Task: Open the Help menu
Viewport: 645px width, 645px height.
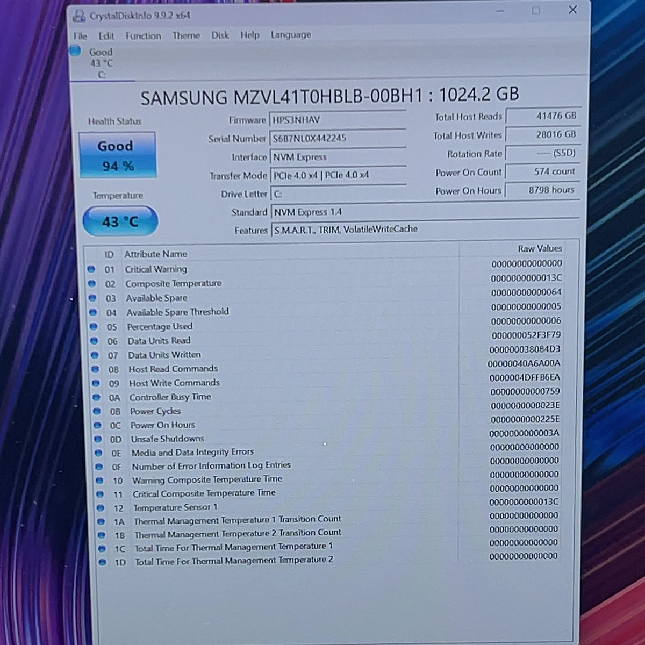Action: point(249,35)
